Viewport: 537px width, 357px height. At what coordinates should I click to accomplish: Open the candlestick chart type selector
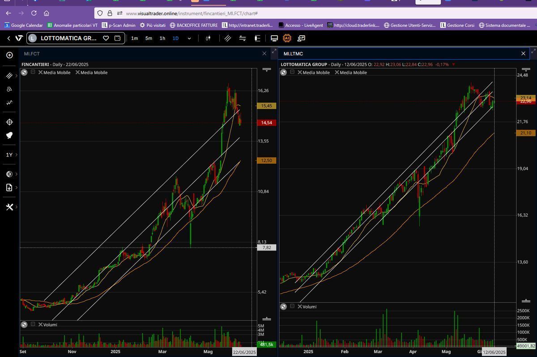pos(208,38)
